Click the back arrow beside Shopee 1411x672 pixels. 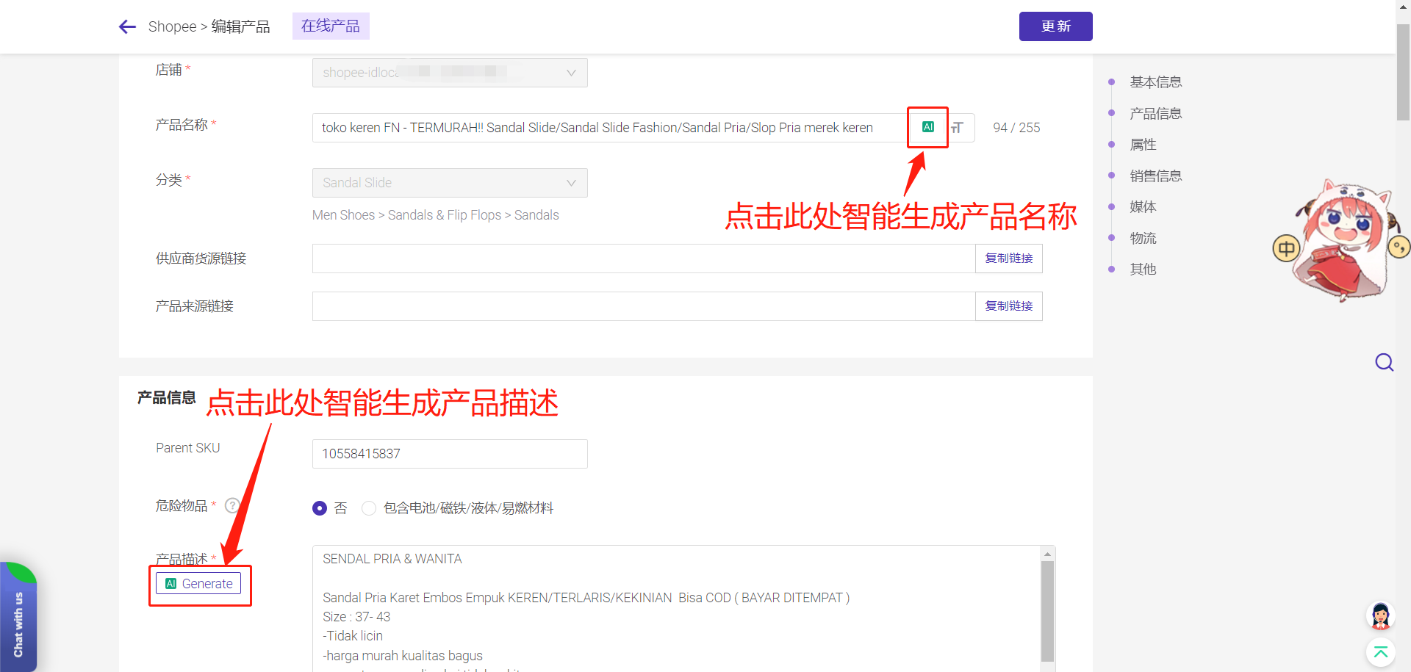(126, 26)
